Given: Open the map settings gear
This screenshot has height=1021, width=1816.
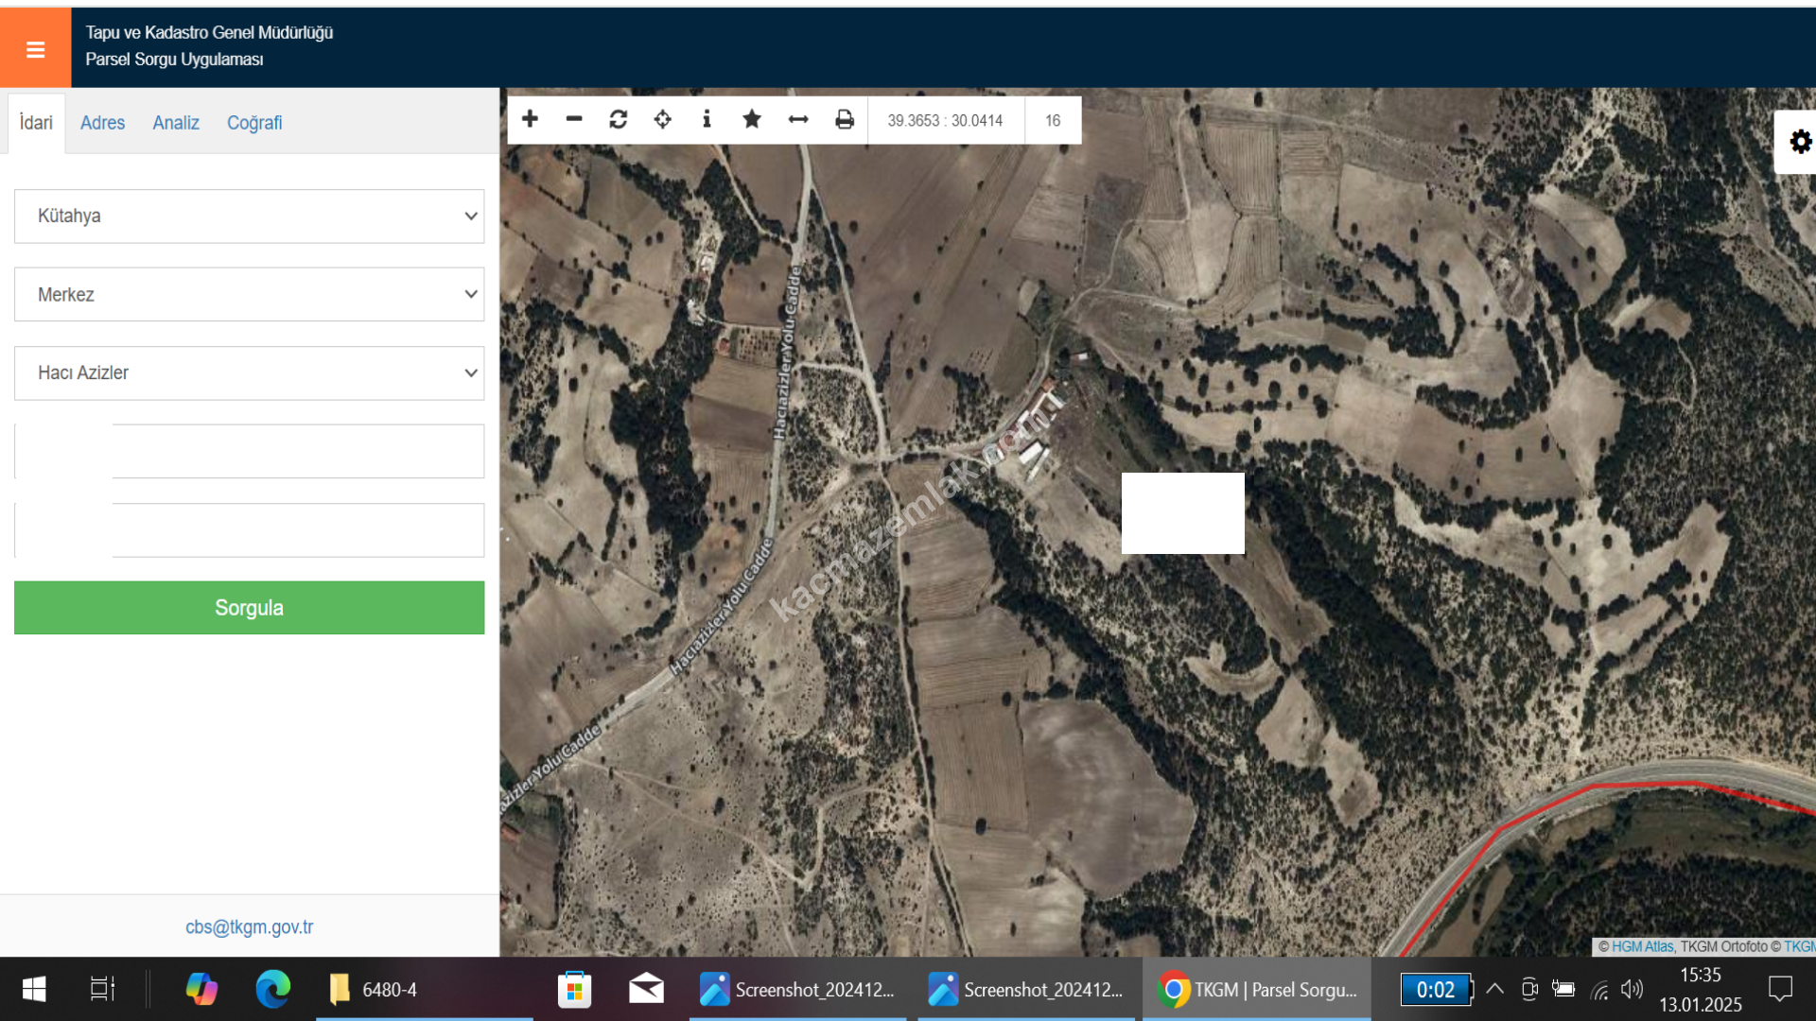Looking at the screenshot, I should coord(1800,142).
